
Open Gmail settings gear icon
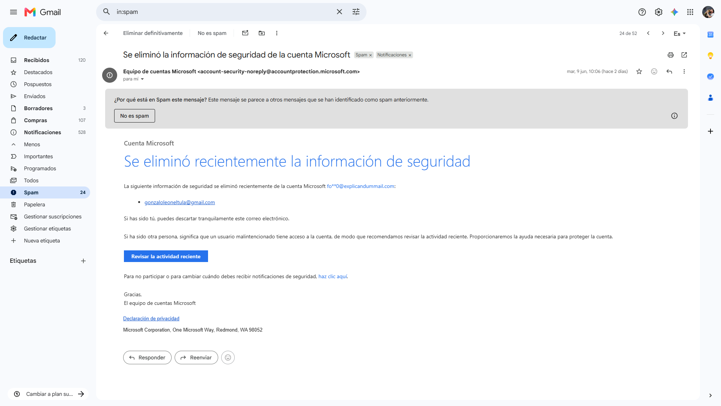[x=659, y=12]
